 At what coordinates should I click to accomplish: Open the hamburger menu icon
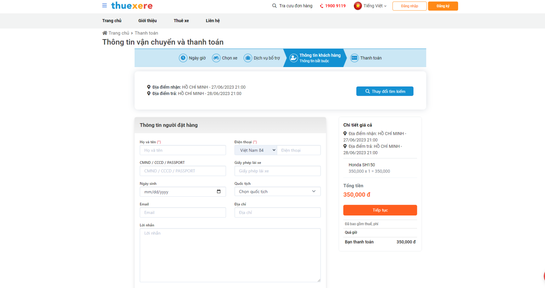105,5
